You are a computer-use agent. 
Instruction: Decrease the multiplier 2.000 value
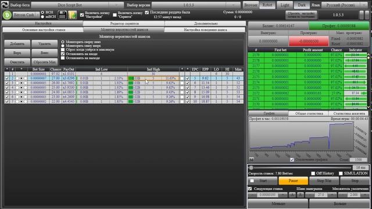[342, 195]
